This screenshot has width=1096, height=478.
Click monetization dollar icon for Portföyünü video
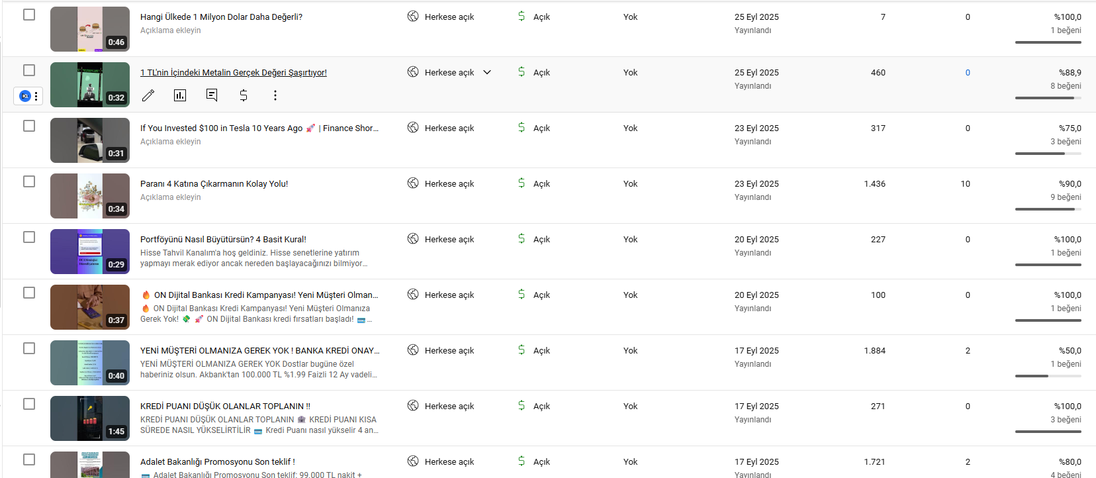pyautogui.click(x=522, y=239)
